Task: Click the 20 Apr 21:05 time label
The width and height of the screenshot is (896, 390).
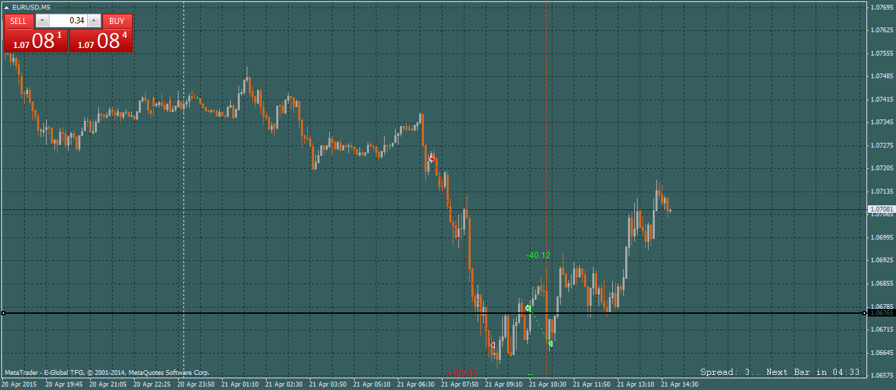Action: [x=108, y=385]
